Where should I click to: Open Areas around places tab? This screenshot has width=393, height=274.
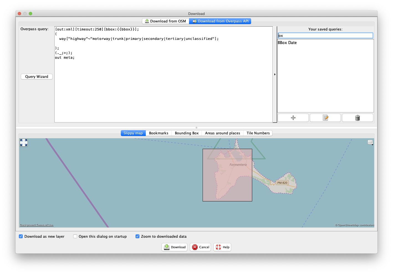pos(223,133)
